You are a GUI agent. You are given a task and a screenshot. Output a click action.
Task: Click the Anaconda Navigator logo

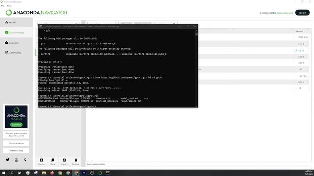click(36, 13)
